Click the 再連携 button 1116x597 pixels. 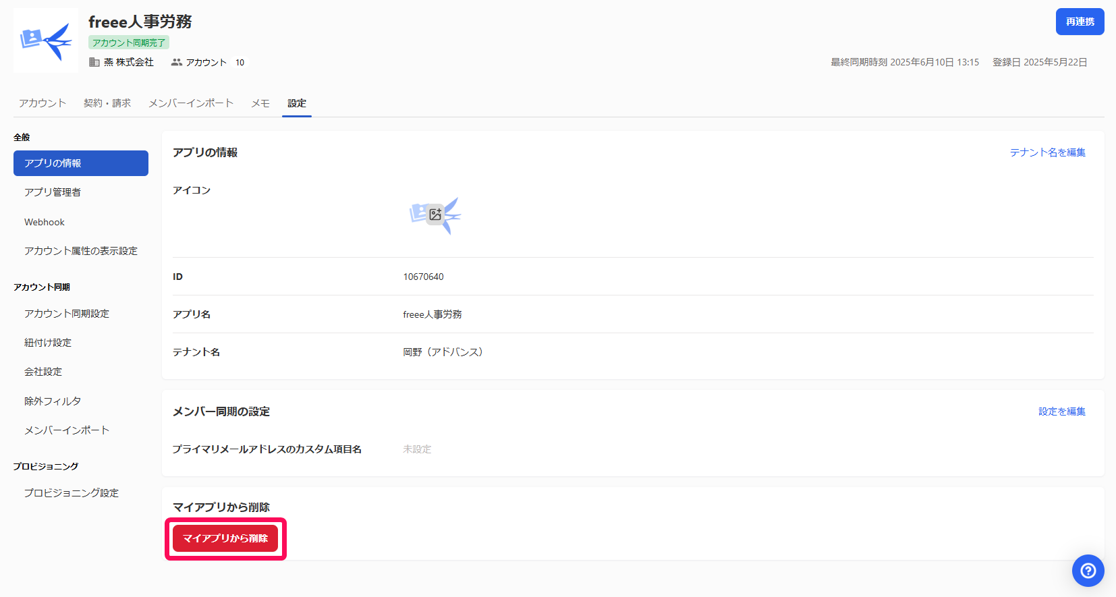coord(1080,22)
